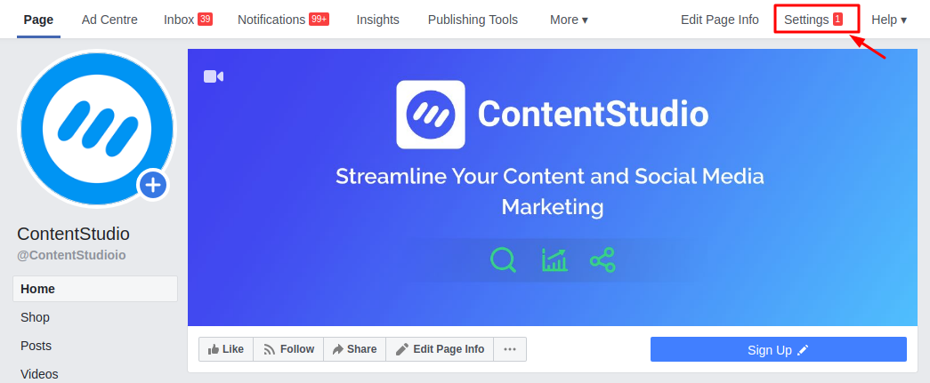Open the Insights tab

pos(378,20)
